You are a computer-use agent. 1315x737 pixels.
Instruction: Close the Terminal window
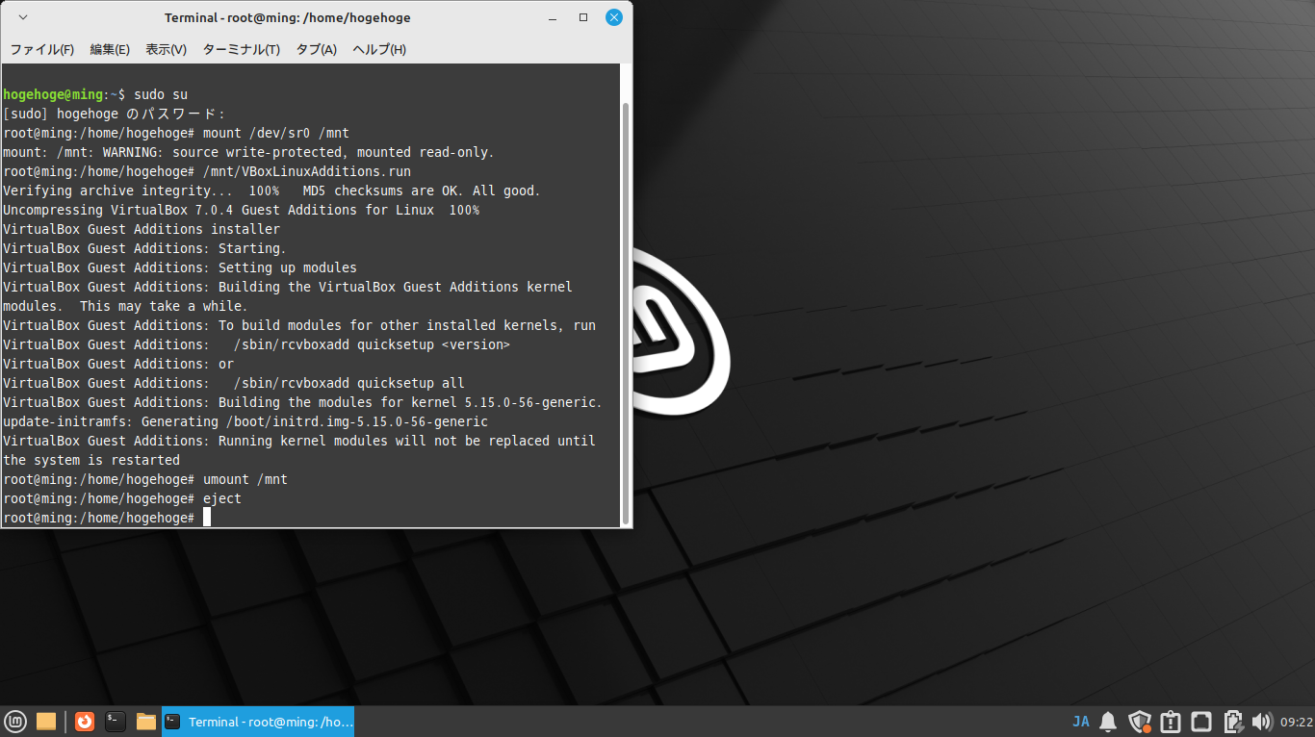tap(613, 17)
